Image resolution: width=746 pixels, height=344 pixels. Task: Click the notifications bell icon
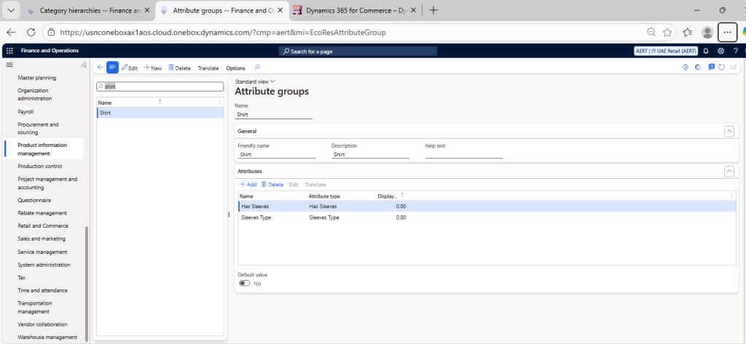click(706, 51)
